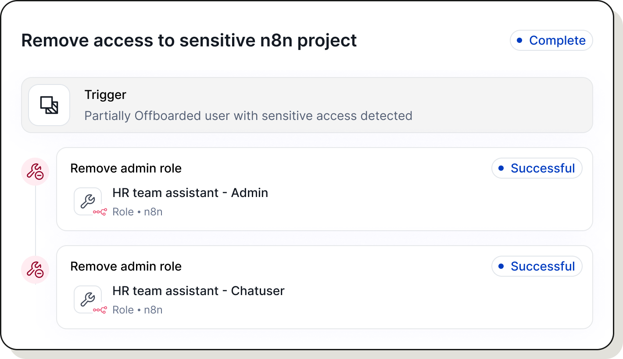This screenshot has width=623, height=359.
Task: Toggle the second Successful status pill
Action: (537, 266)
